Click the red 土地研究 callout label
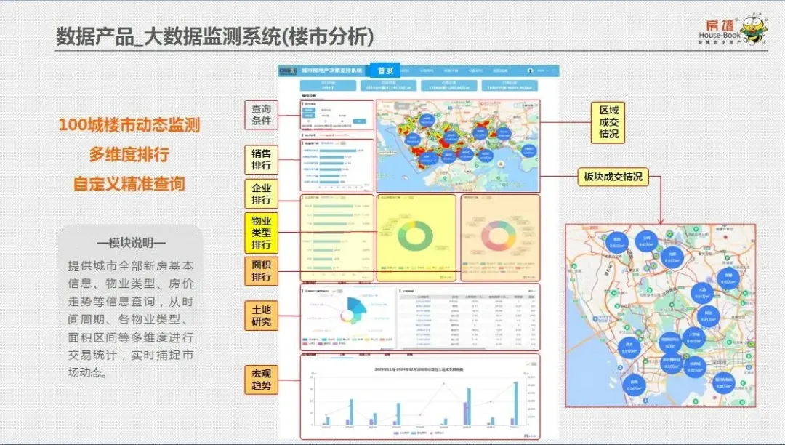Screen dimensions: 785x445 click(x=260, y=314)
